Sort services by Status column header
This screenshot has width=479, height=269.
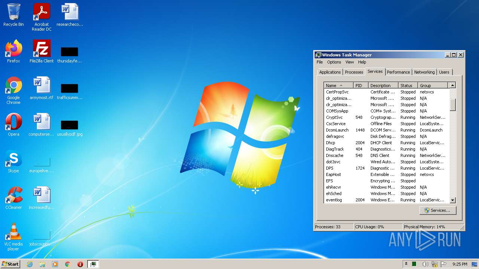point(408,86)
